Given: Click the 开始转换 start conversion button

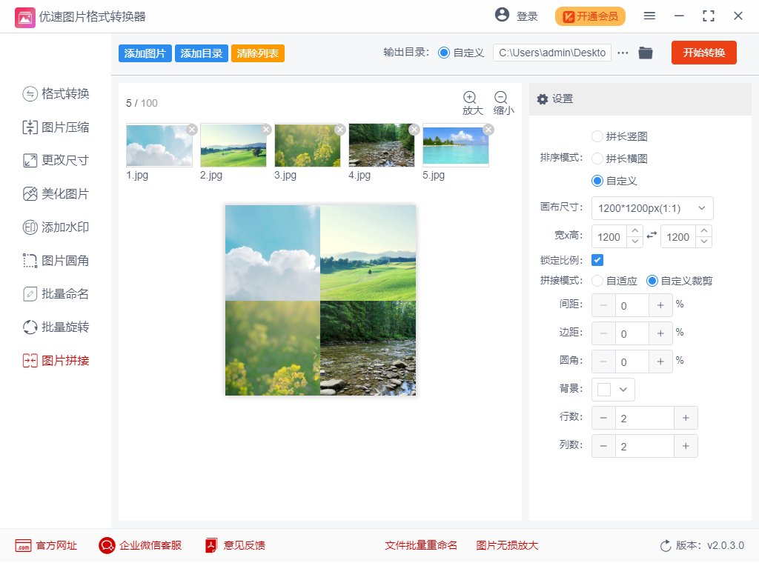Looking at the screenshot, I should click(703, 53).
